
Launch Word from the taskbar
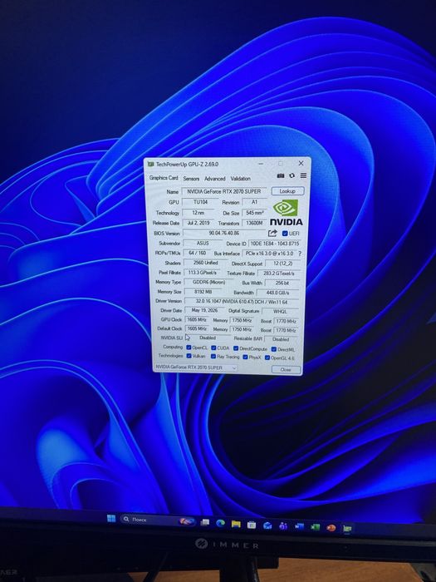(x=299, y=526)
